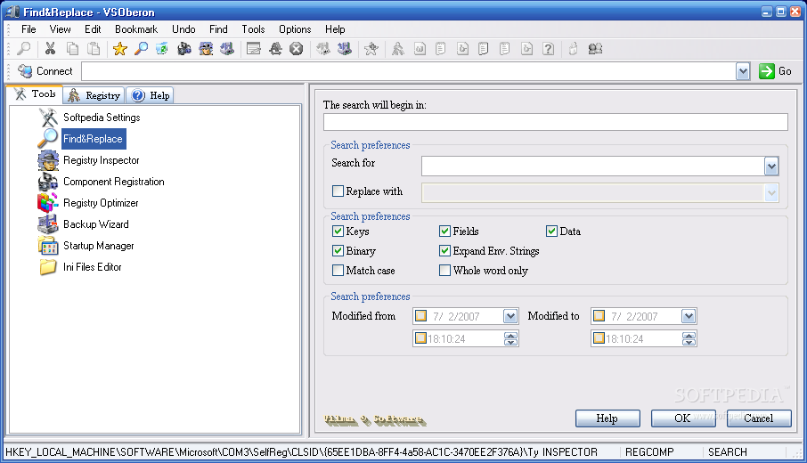The width and height of the screenshot is (807, 463).
Task: Toggle Expand Env. Strings checkbox
Action: click(x=444, y=250)
